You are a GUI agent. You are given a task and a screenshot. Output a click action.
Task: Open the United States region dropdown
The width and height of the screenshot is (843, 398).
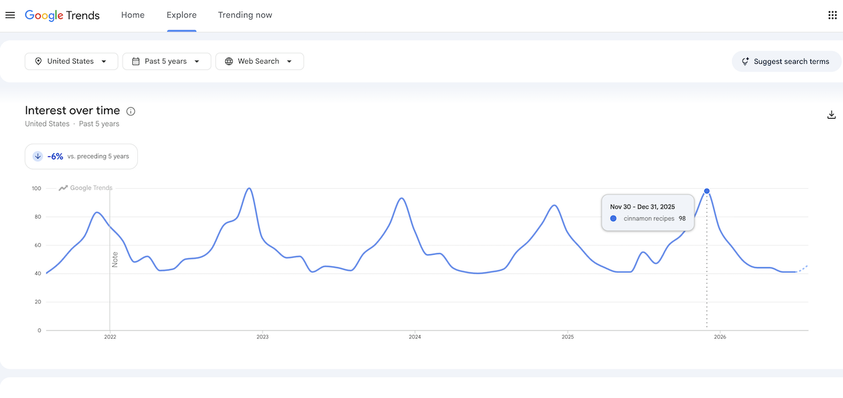[x=72, y=61]
